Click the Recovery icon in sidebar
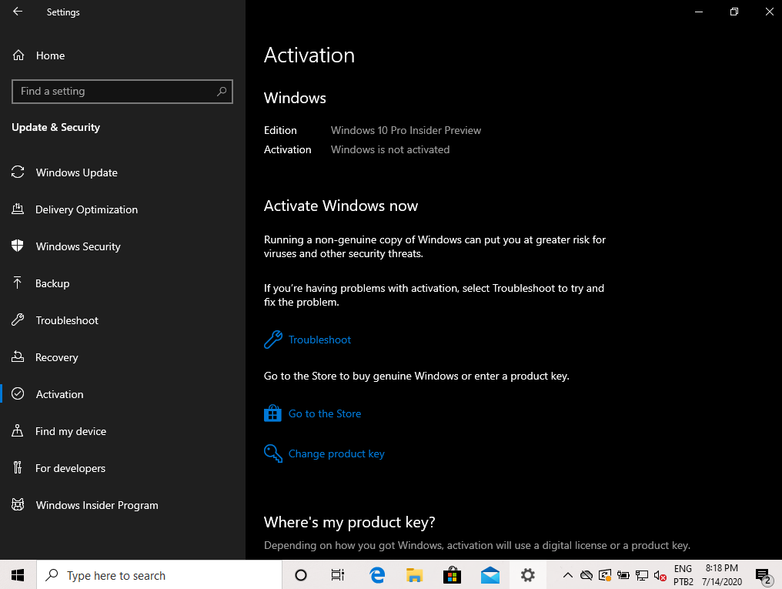Image resolution: width=782 pixels, height=589 pixels. click(x=18, y=356)
